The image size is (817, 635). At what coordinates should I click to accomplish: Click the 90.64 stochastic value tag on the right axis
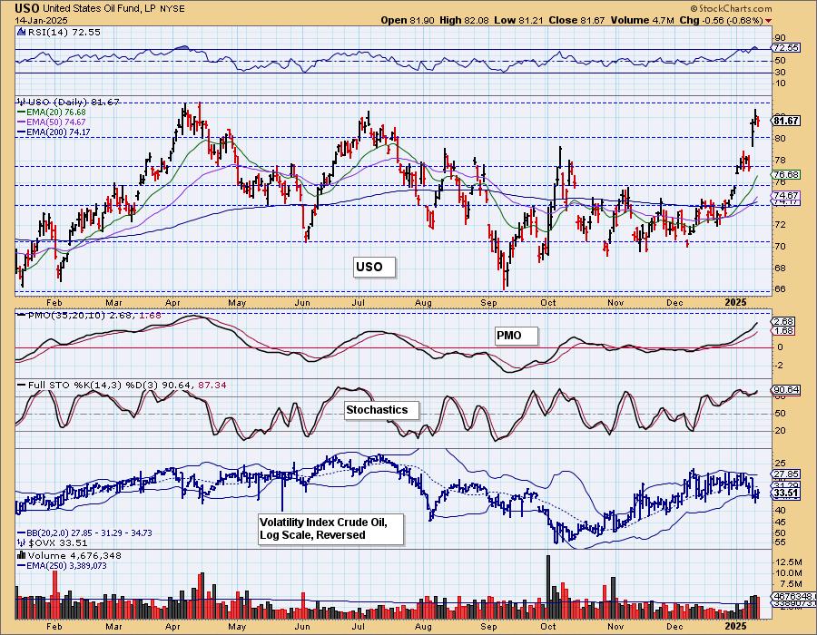(786, 390)
